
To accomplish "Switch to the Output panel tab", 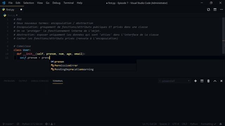I will [x=23, y=81].
